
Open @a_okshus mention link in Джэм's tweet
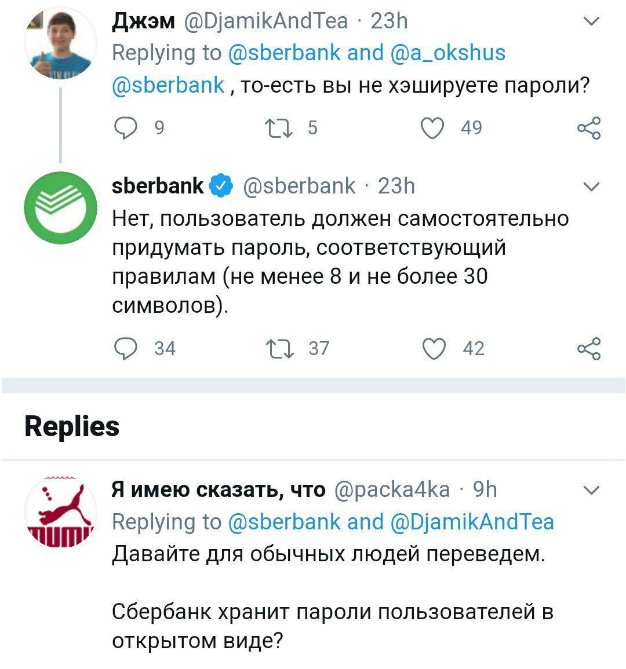tap(449, 53)
